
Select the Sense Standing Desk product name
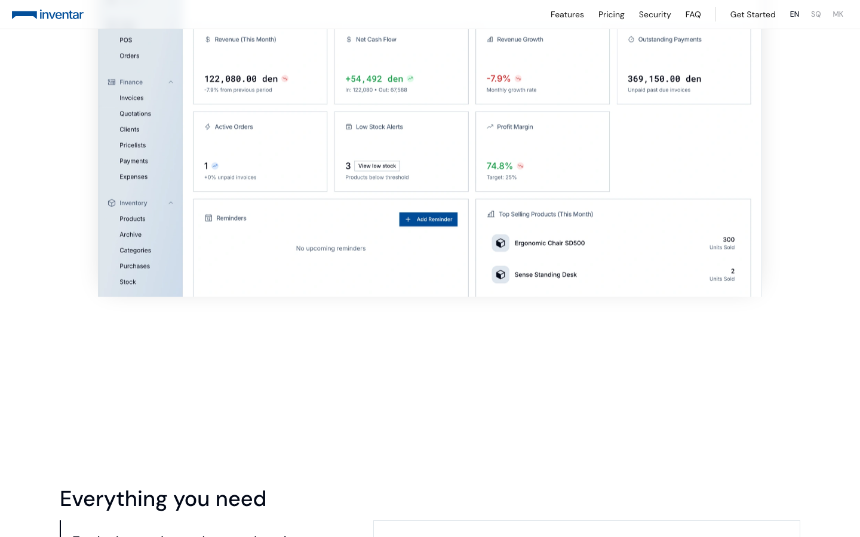[x=545, y=275]
